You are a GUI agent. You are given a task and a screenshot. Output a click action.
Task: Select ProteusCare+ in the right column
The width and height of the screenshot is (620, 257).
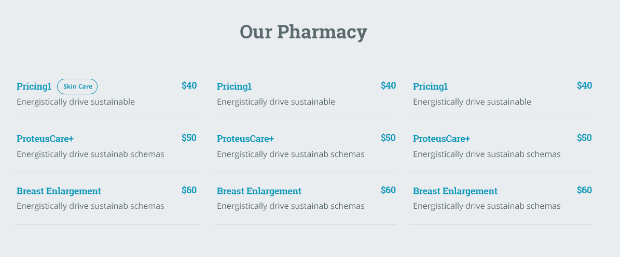pyautogui.click(x=442, y=139)
